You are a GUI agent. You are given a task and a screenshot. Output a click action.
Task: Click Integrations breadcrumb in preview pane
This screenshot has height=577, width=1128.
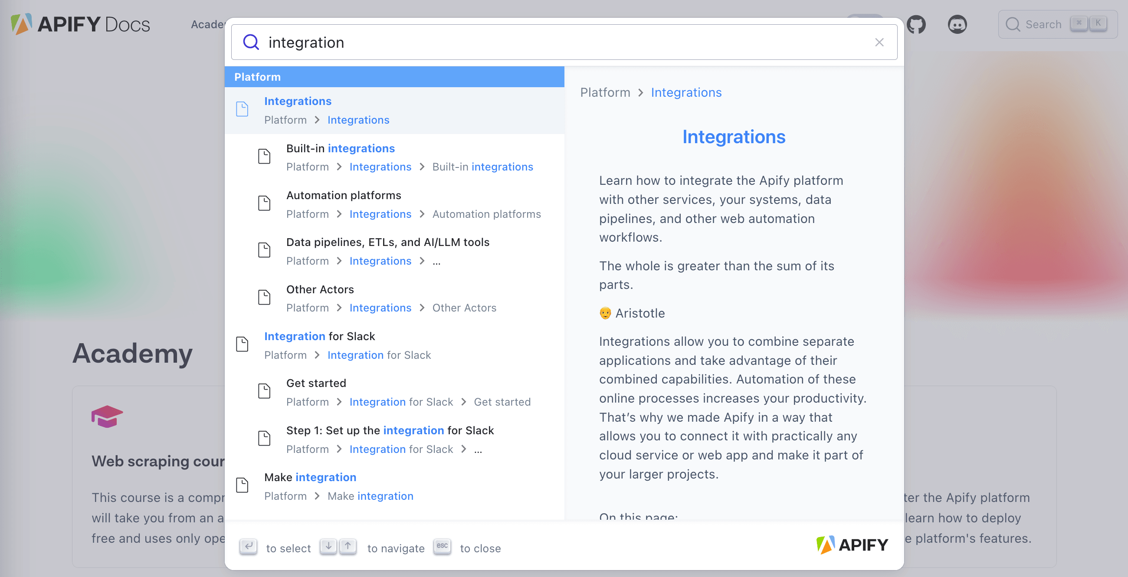coord(686,92)
